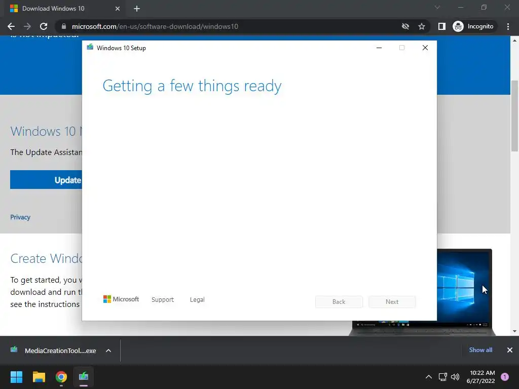Expand the MediaCreationTool download options chevron
Viewport: 519px width, 389px height.
point(108,351)
